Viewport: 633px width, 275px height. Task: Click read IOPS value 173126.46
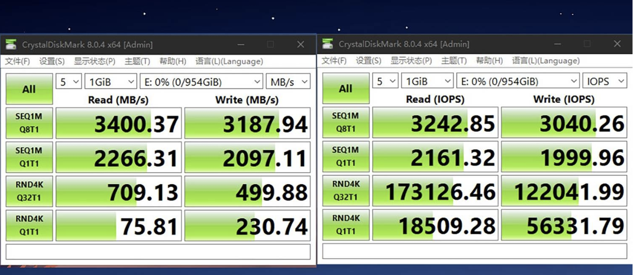point(435,191)
